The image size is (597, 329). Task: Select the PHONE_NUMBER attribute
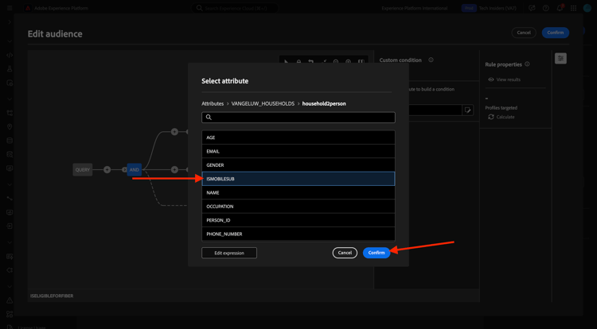(298, 234)
